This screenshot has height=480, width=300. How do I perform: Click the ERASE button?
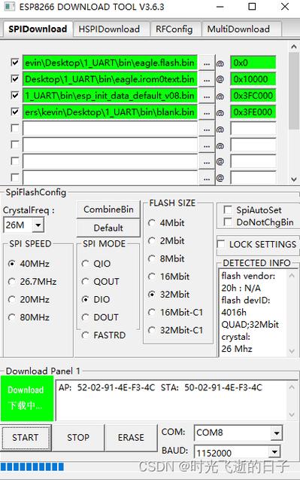(131, 438)
